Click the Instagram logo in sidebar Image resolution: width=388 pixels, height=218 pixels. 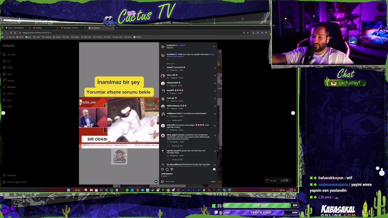pos(9,46)
